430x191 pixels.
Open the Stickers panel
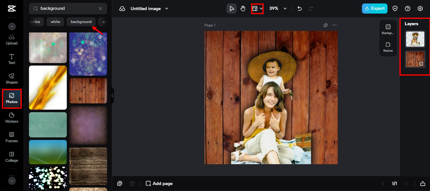coord(12,118)
